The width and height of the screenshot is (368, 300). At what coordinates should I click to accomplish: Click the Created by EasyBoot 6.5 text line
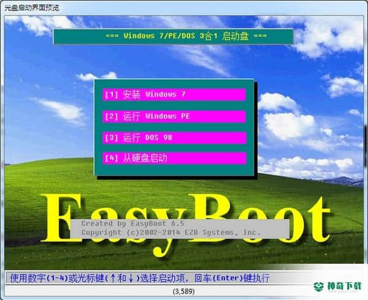tap(133, 223)
